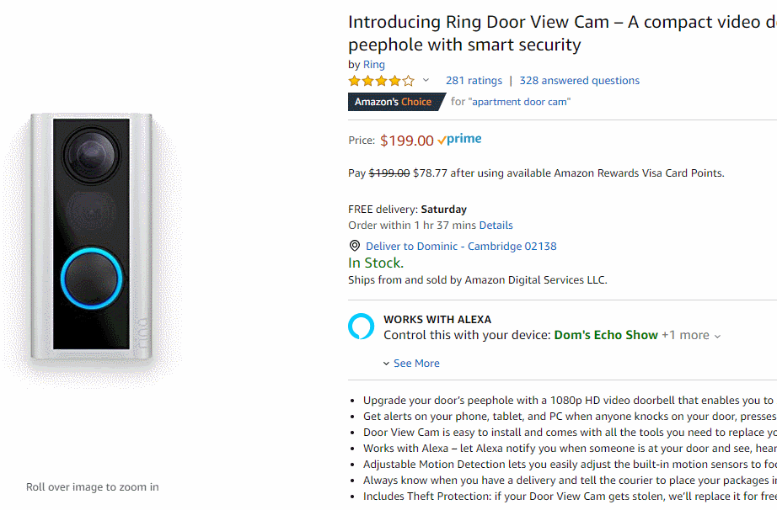
Task: Click the Alexa ring icon
Action: (361, 327)
